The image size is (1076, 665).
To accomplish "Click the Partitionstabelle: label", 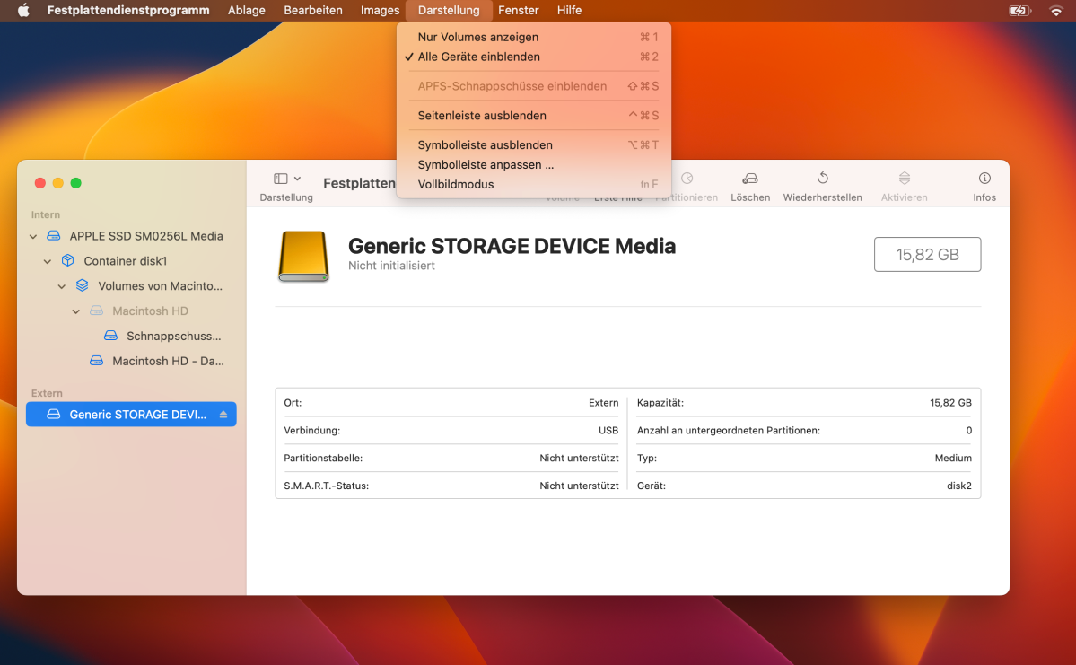I will [323, 458].
